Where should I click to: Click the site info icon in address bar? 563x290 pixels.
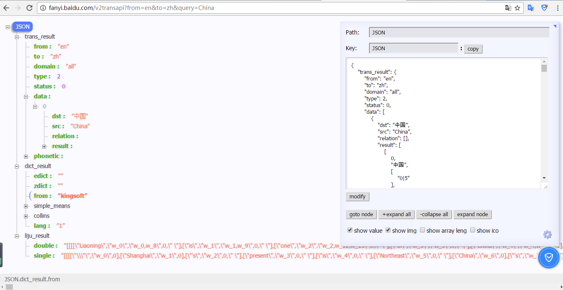coord(44,7)
